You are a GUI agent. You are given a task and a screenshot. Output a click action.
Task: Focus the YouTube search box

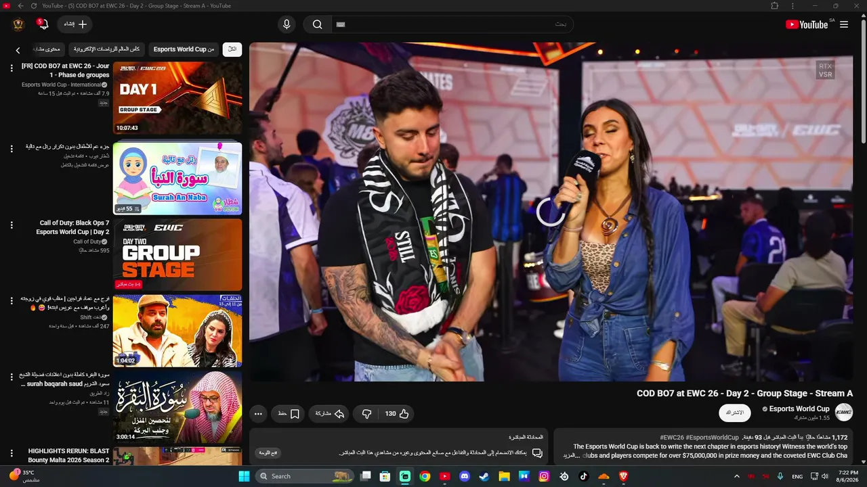click(x=452, y=24)
